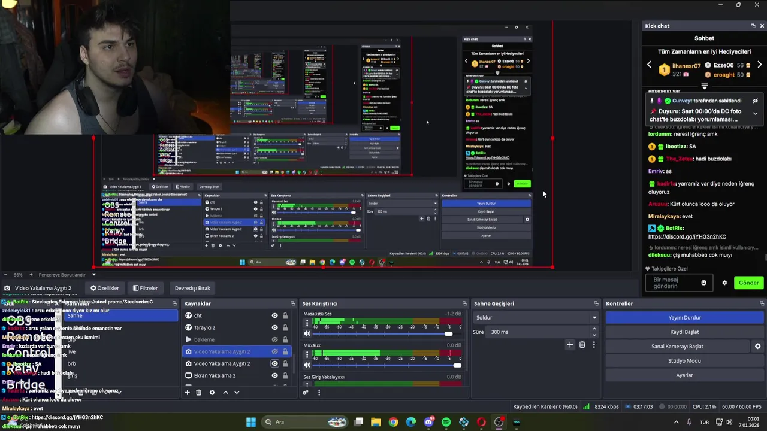Unlock the bekleme source
The image size is (767, 431).
click(x=285, y=340)
